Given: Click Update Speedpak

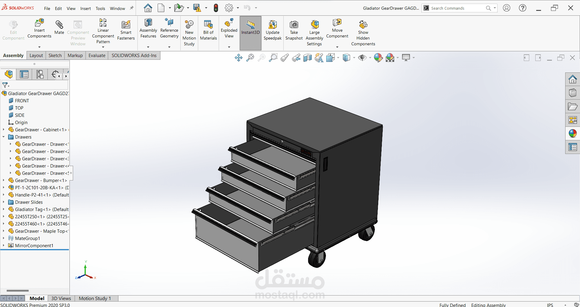Looking at the screenshot, I should (x=272, y=30).
